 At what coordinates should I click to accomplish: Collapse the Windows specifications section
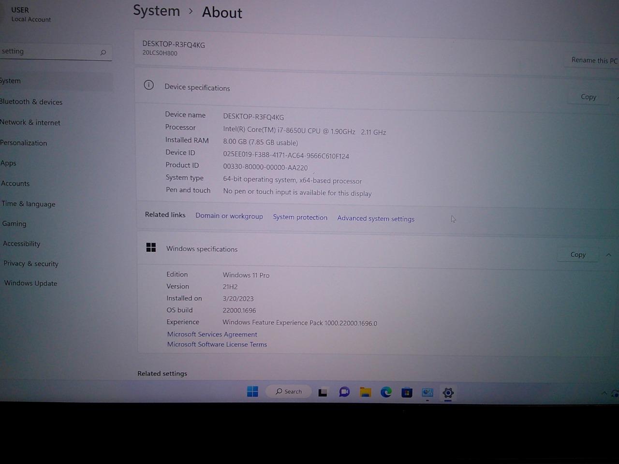point(609,255)
